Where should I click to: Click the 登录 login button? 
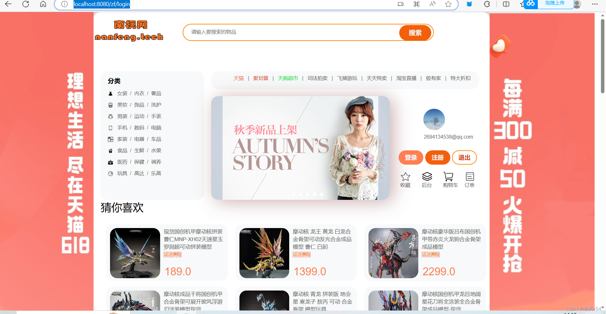click(411, 158)
